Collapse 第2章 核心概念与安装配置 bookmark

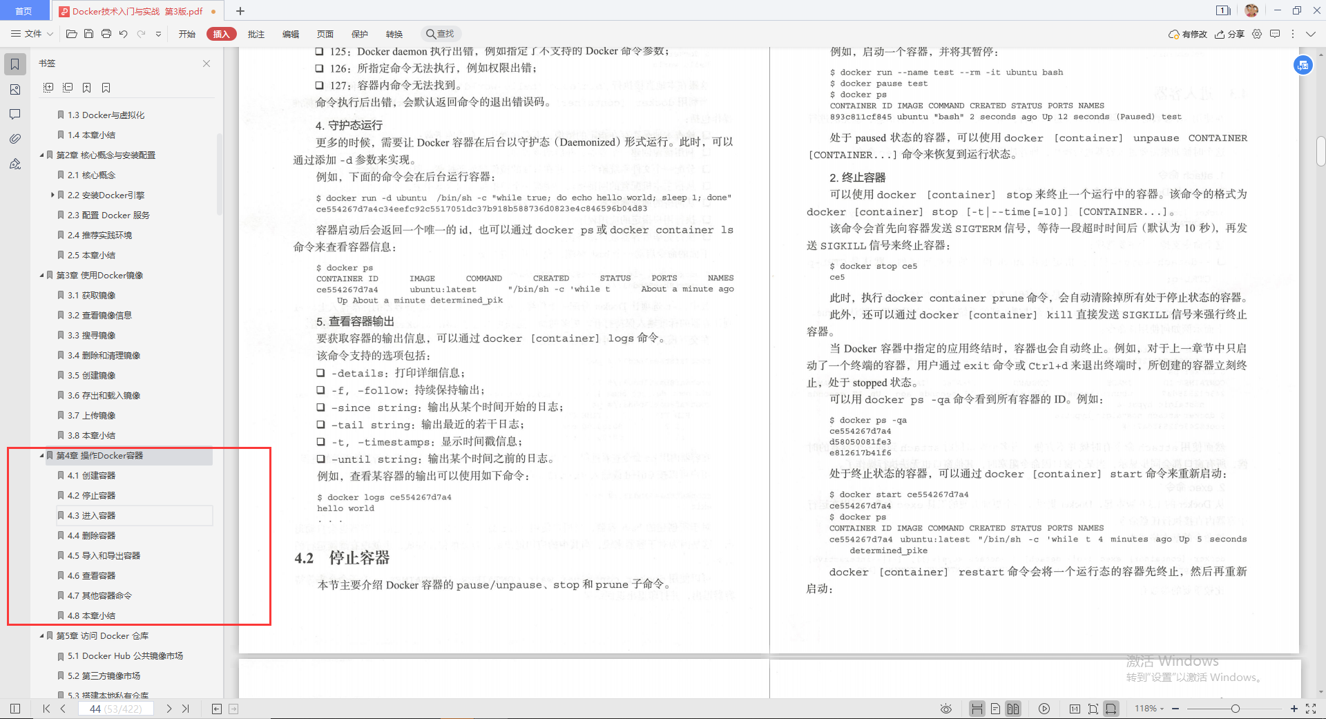41,155
